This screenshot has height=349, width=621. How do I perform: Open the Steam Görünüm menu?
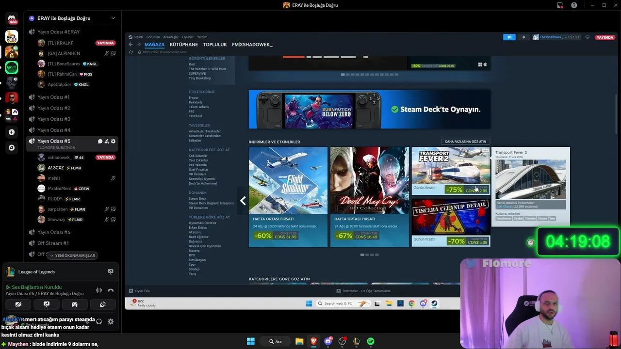pos(153,37)
